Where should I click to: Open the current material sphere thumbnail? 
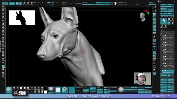click(51, 90)
